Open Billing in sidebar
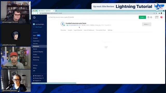Viewport: 166px width, 93px height. tap(35, 68)
